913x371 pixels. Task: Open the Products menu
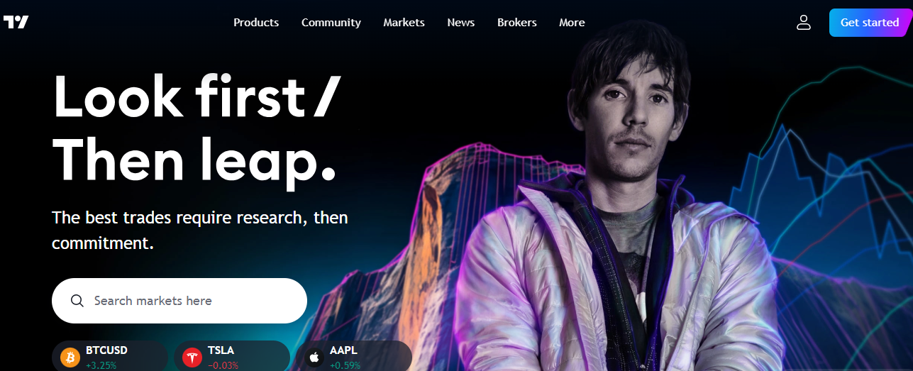point(256,23)
